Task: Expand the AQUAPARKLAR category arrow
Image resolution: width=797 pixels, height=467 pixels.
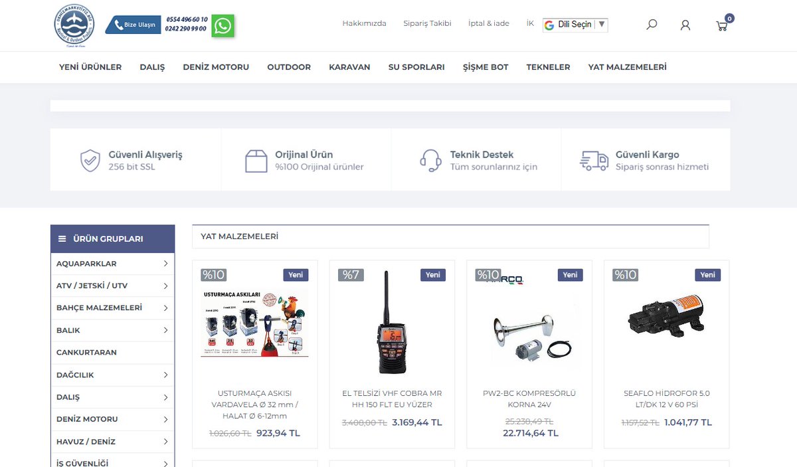Action: pos(165,264)
